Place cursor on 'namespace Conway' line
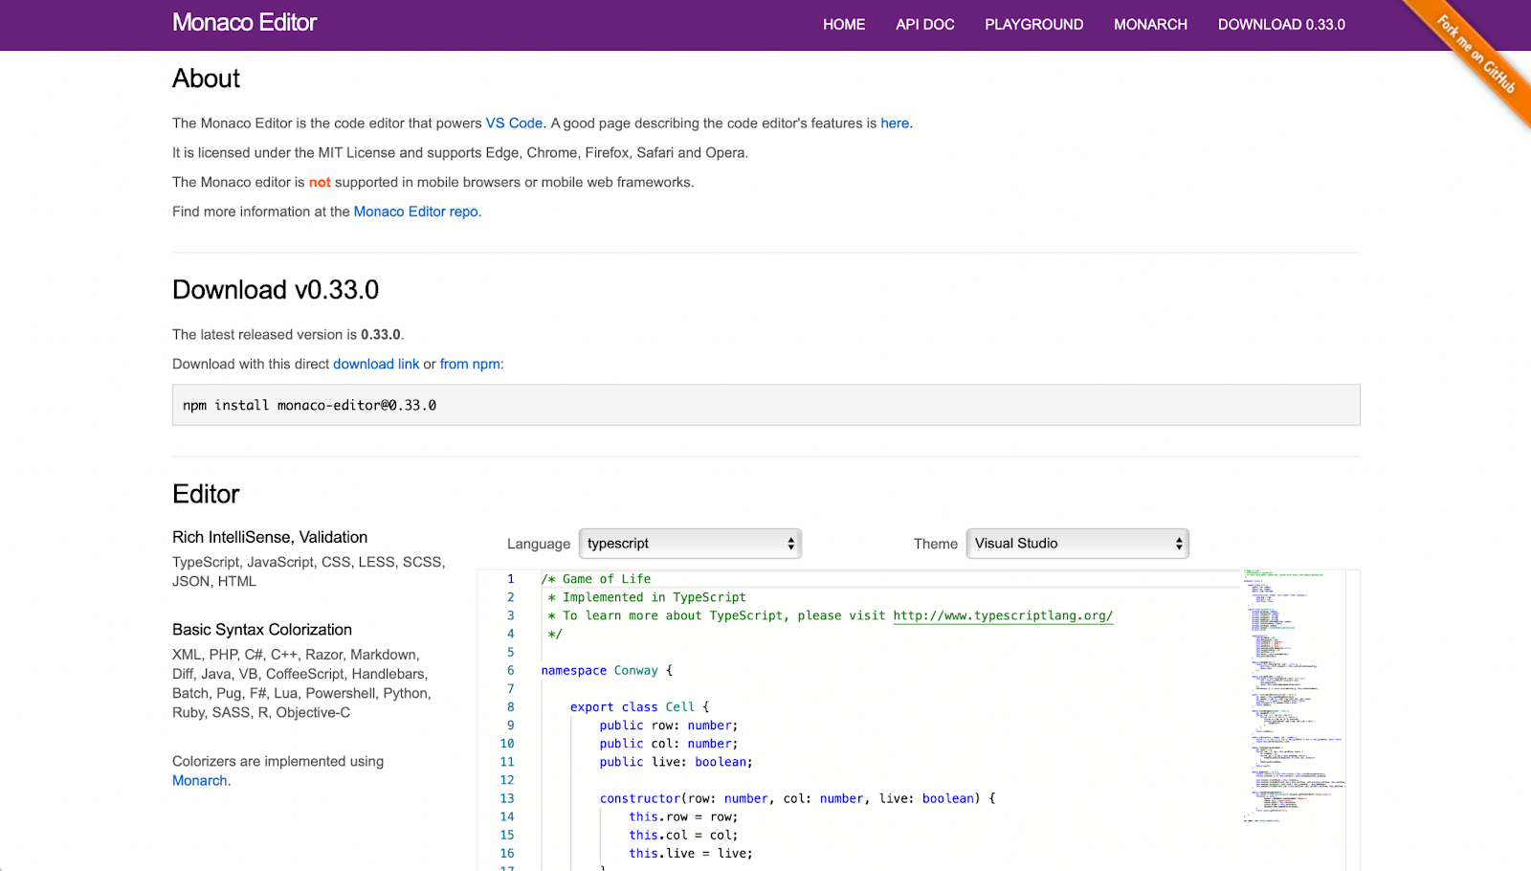 click(607, 671)
